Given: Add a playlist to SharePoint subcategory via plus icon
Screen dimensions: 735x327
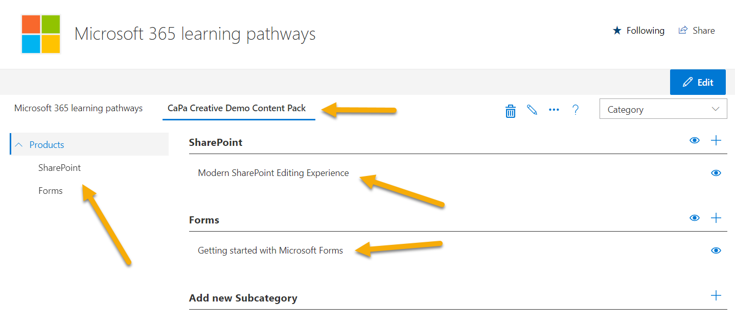Looking at the screenshot, I should click(716, 140).
